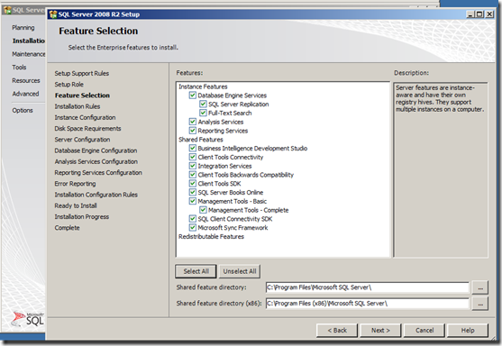Proceed with the Next > button
Screen dimensions: 502x346
(x=380, y=331)
